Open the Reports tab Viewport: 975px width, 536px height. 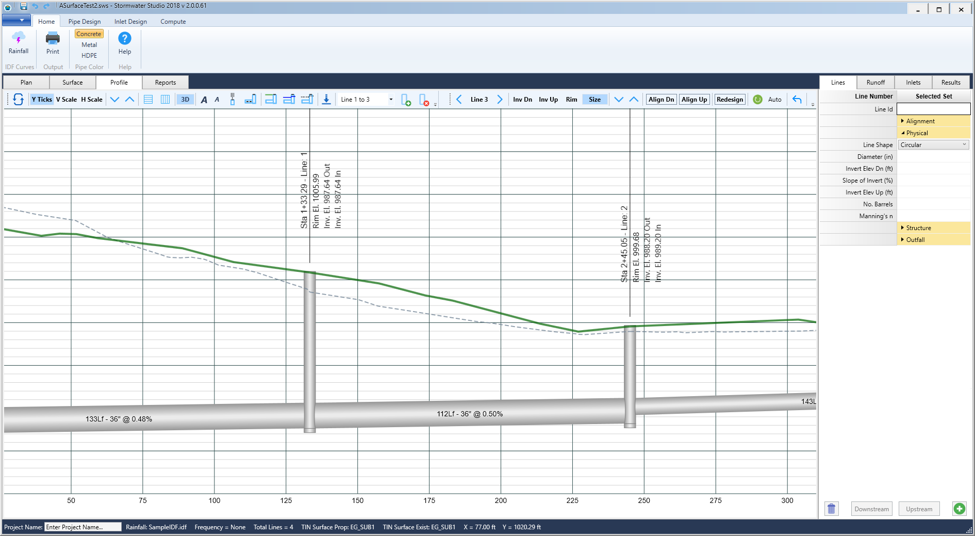[x=165, y=83]
